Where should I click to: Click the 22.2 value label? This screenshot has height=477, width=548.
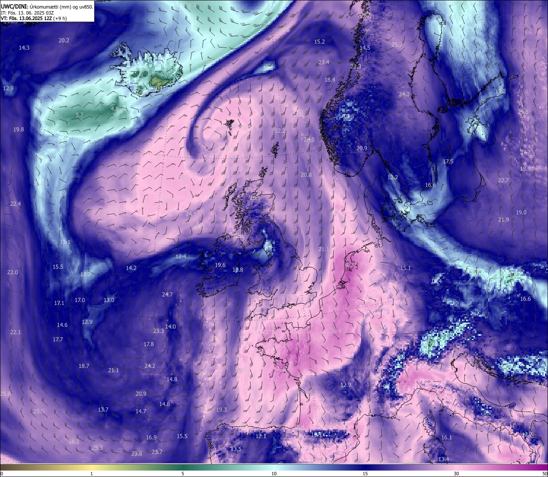[x=280, y=130]
